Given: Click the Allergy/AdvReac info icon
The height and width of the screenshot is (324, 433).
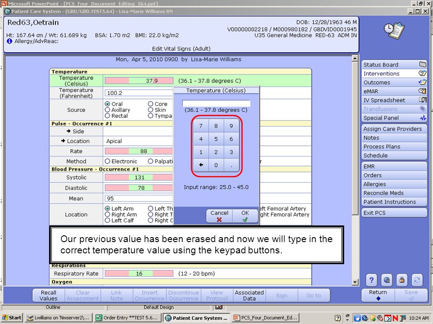Looking at the screenshot, I should [x=9, y=41].
